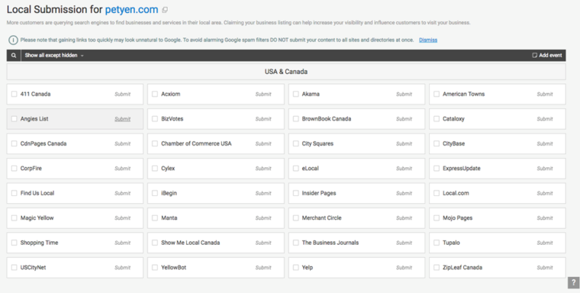Dismiss the Google spam notice
Screen dimensions: 580x293
click(x=428, y=40)
